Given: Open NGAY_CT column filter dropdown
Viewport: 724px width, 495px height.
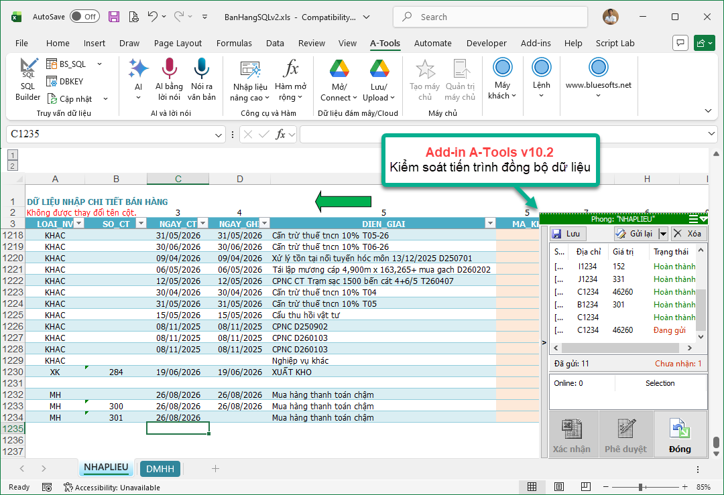Looking at the screenshot, I should (202, 224).
